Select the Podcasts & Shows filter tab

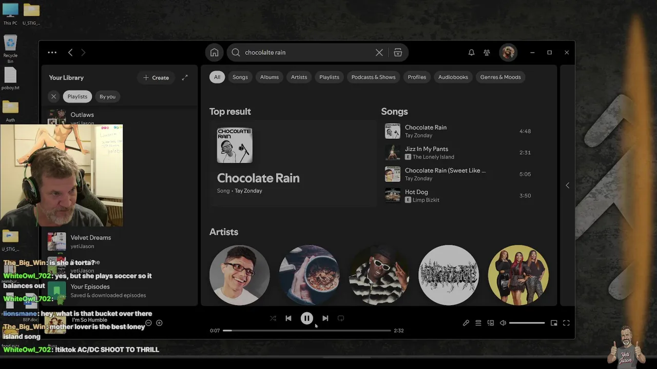(374, 77)
